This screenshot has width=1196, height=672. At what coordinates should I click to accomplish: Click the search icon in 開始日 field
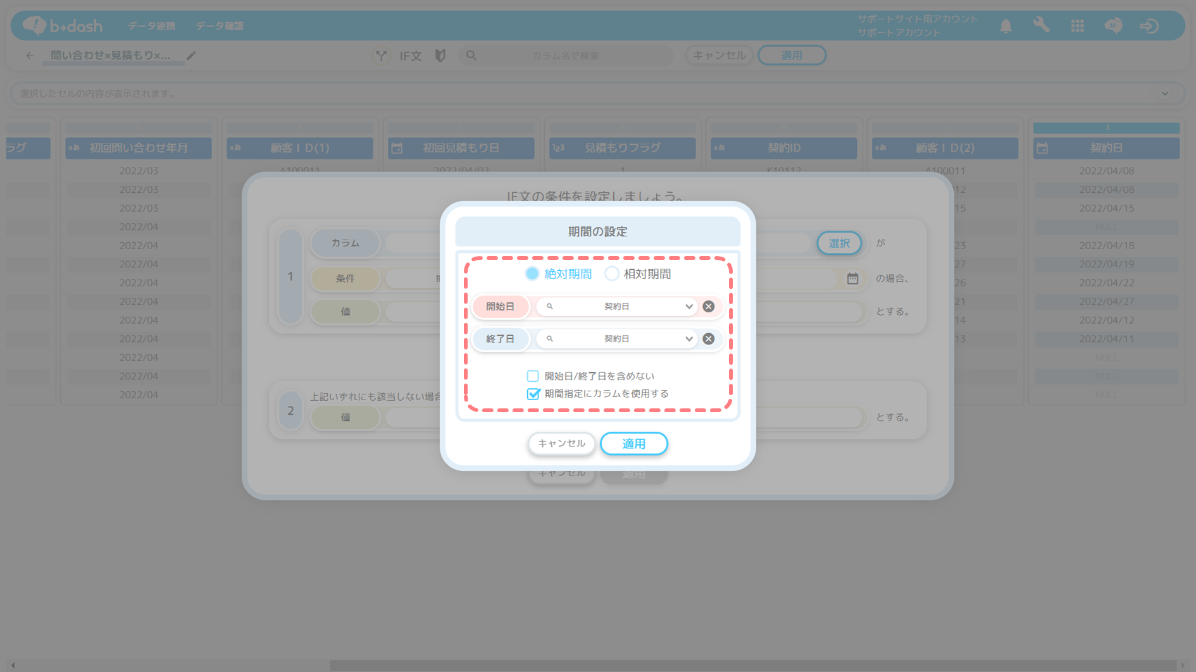[x=550, y=307]
